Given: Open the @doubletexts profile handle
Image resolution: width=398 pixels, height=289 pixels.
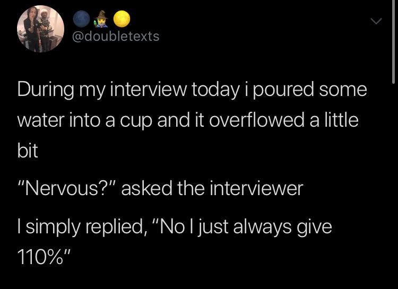Looking at the screenshot, I should coord(115,37).
